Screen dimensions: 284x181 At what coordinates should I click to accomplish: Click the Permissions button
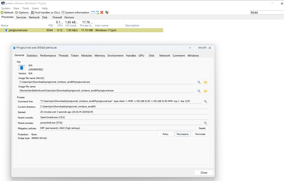[182, 134]
